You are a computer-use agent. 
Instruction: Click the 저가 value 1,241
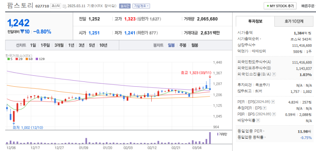click(129, 33)
